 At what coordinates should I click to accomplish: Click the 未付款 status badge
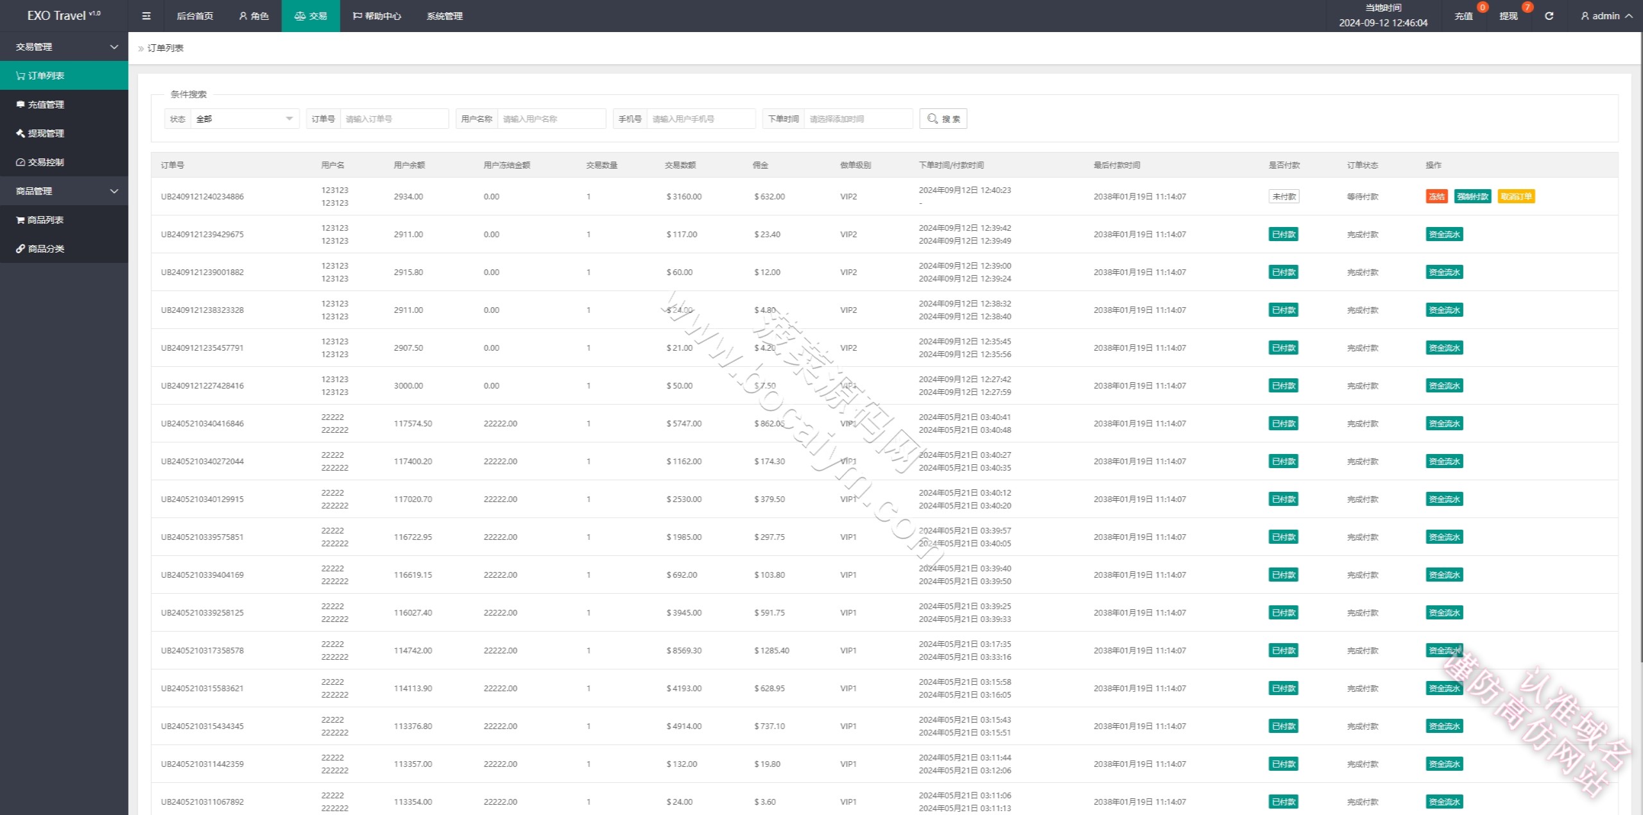pos(1284,197)
